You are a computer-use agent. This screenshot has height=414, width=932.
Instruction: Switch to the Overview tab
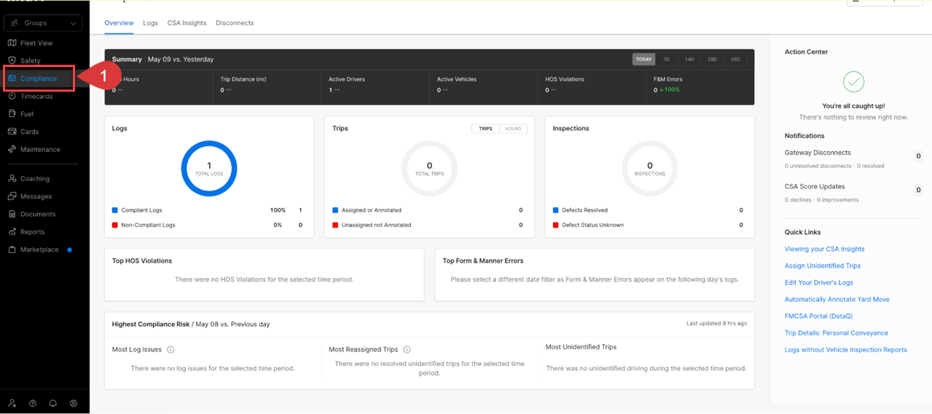(x=119, y=23)
